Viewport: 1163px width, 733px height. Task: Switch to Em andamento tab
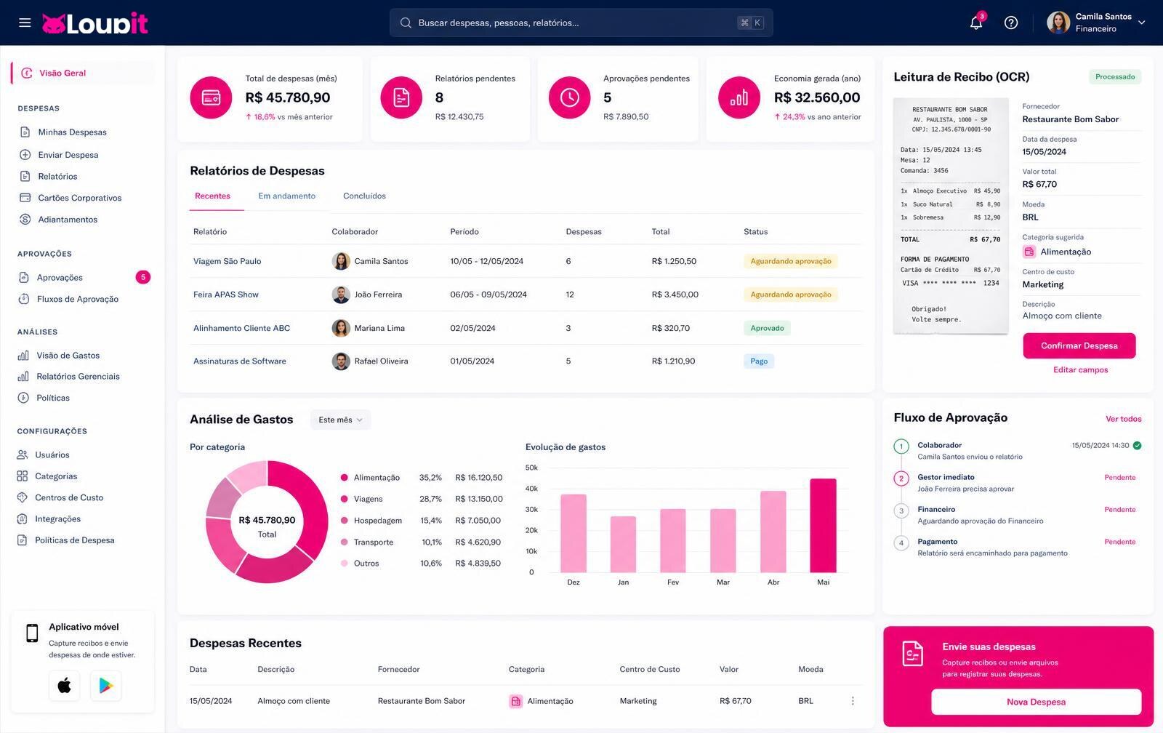(x=286, y=196)
